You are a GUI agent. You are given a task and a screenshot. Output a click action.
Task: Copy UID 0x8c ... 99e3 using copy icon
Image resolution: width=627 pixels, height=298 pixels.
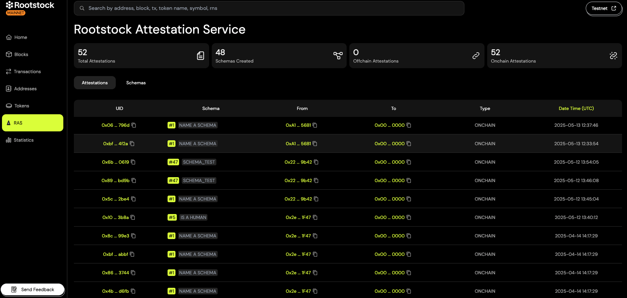coord(134,236)
